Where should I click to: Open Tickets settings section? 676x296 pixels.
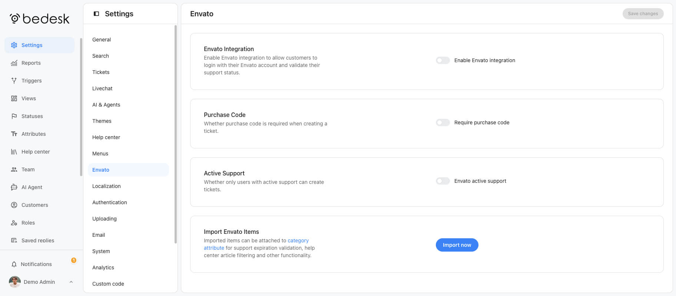[x=128, y=72]
